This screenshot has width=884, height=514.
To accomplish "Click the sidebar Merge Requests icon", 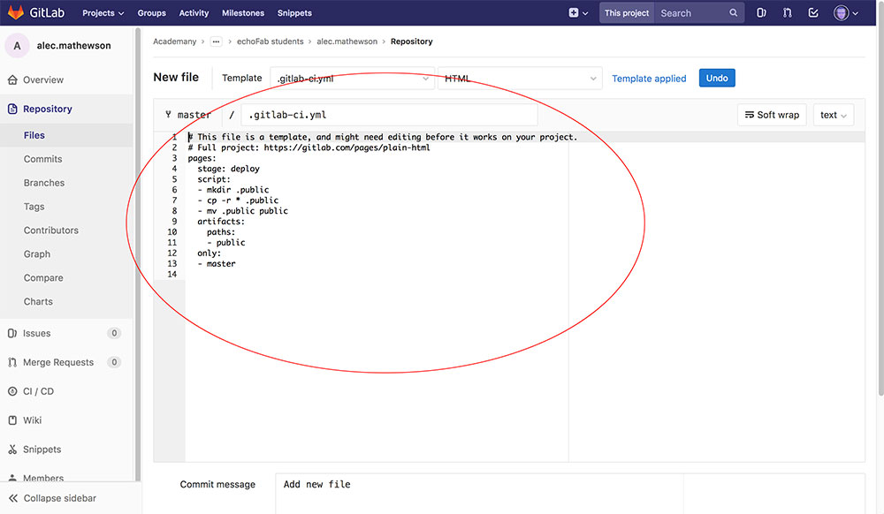I will [x=12, y=362].
